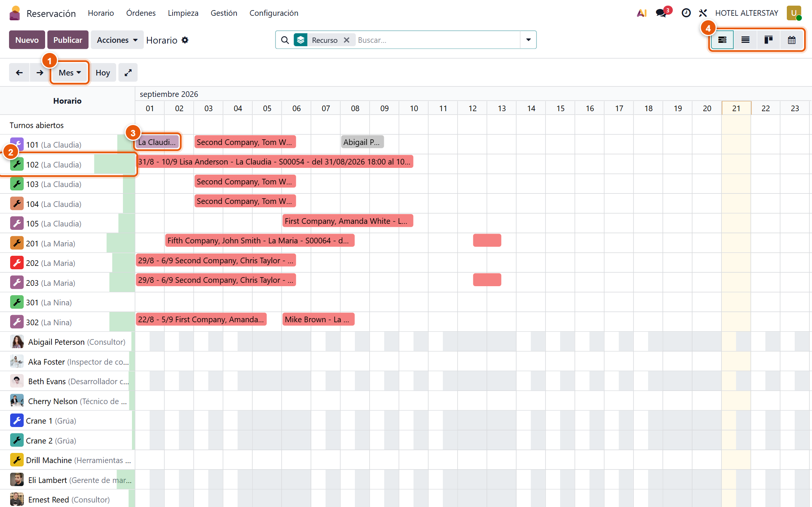Open the chat messages icon
Image resolution: width=812 pixels, height=507 pixels.
click(661, 13)
